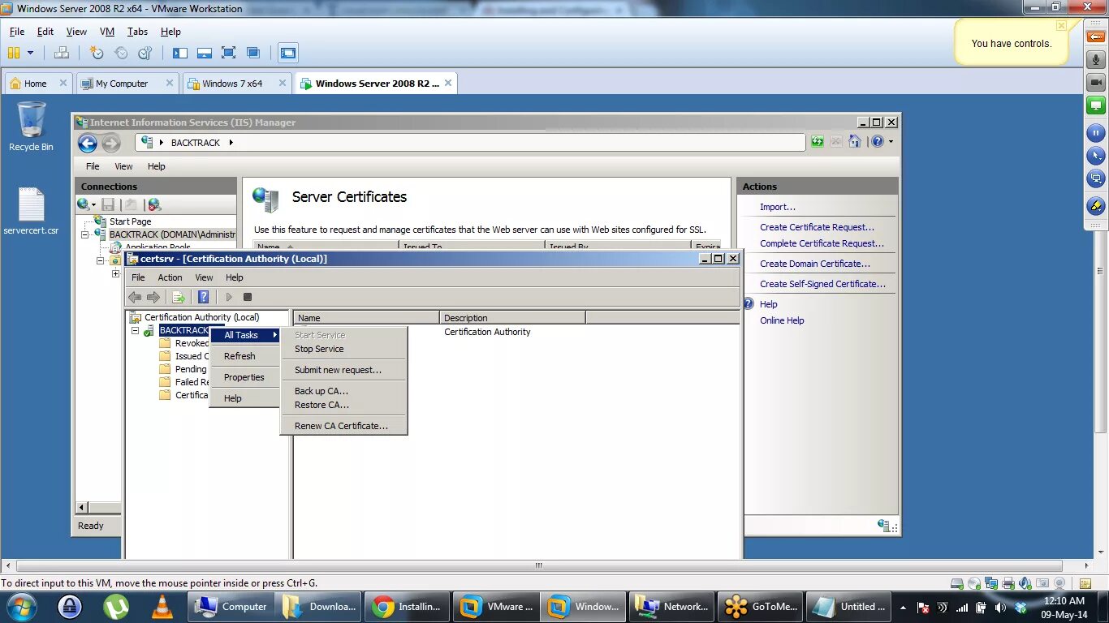Choose Back up CA... menu item
This screenshot has height=623, width=1109.
click(343, 391)
